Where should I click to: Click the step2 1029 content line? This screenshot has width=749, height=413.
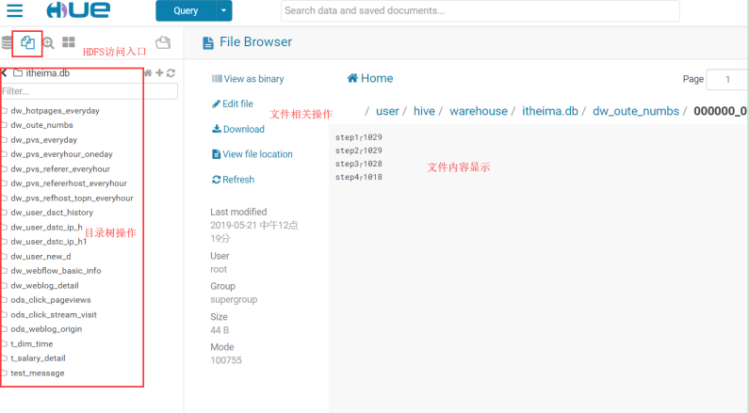(359, 151)
